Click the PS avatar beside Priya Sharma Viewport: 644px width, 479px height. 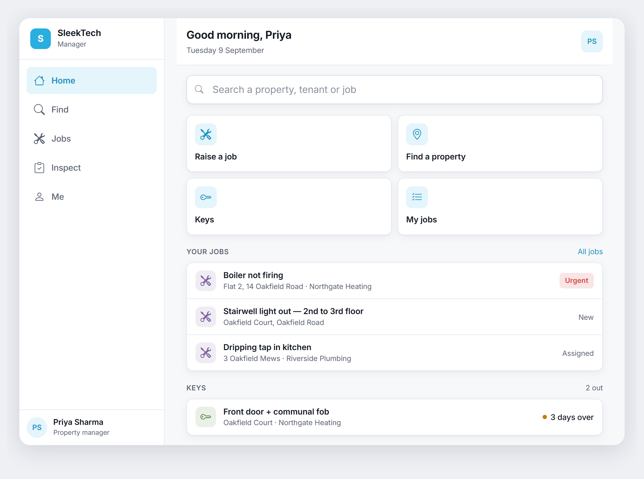coord(37,427)
